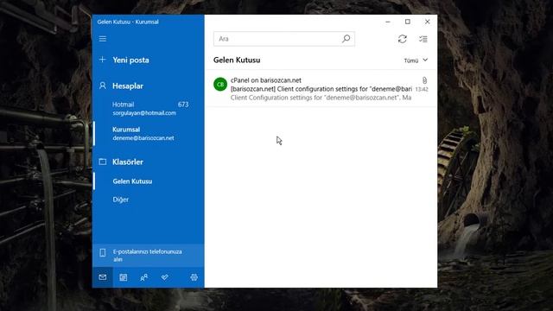Maximize the Mail window
Screen dimensions: 553x311
pyautogui.click(x=408, y=22)
